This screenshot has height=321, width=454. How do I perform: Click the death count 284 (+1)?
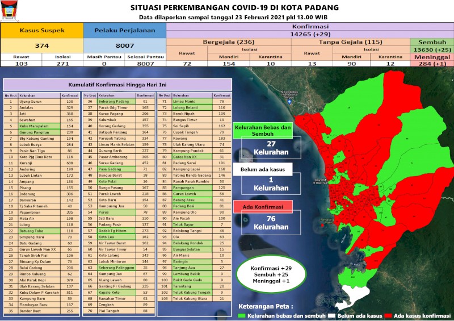[x=432, y=64]
